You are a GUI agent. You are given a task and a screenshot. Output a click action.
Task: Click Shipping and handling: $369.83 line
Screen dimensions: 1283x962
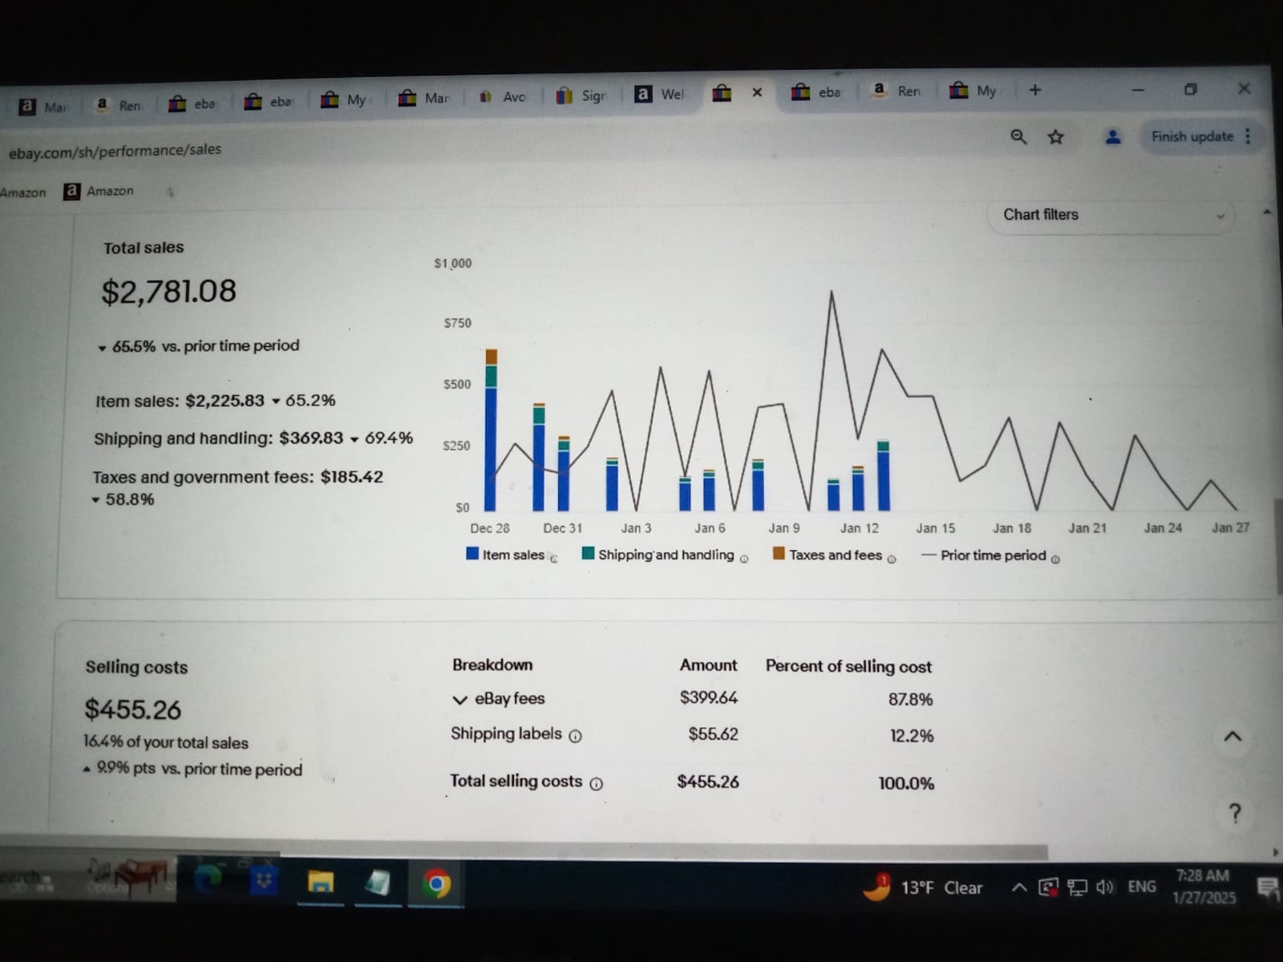point(253,438)
